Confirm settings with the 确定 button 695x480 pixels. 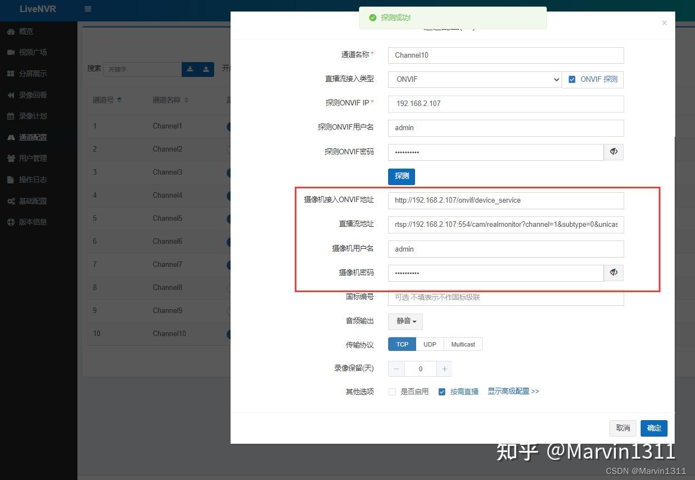click(653, 428)
